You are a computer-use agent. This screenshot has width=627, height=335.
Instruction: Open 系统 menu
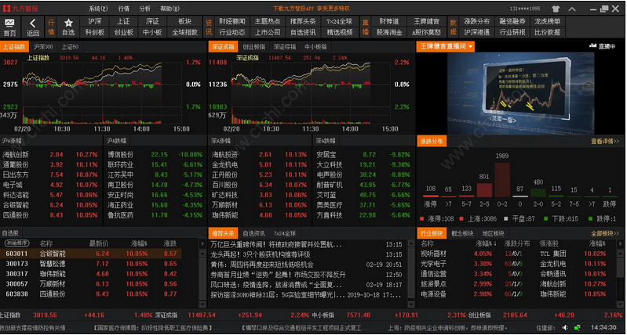click(x=98, y=9)
